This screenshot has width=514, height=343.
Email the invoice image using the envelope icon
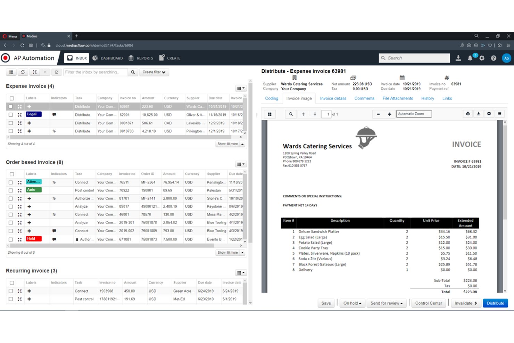pyautogui.click(x=489, y=114)
